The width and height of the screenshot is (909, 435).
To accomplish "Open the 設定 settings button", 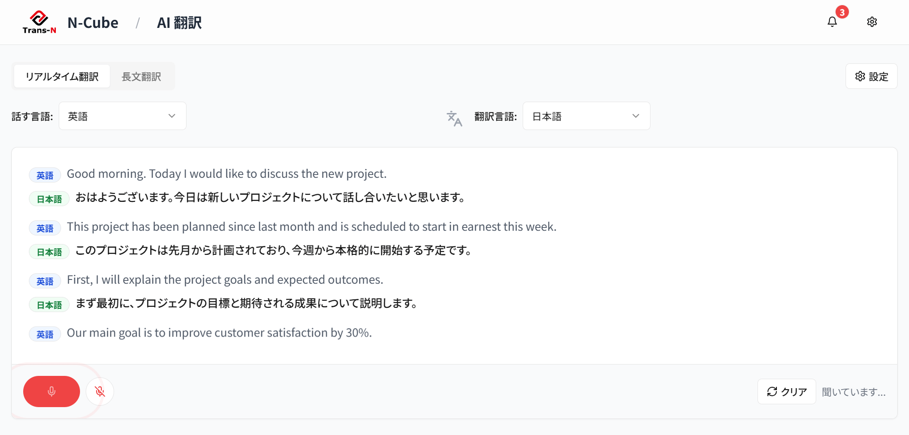I will (x=871, y=77).
